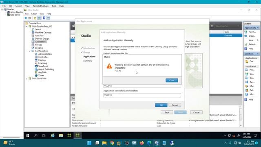Open the Session menu
The height and width of the screenshot is (147, 261).
point(19,6)
